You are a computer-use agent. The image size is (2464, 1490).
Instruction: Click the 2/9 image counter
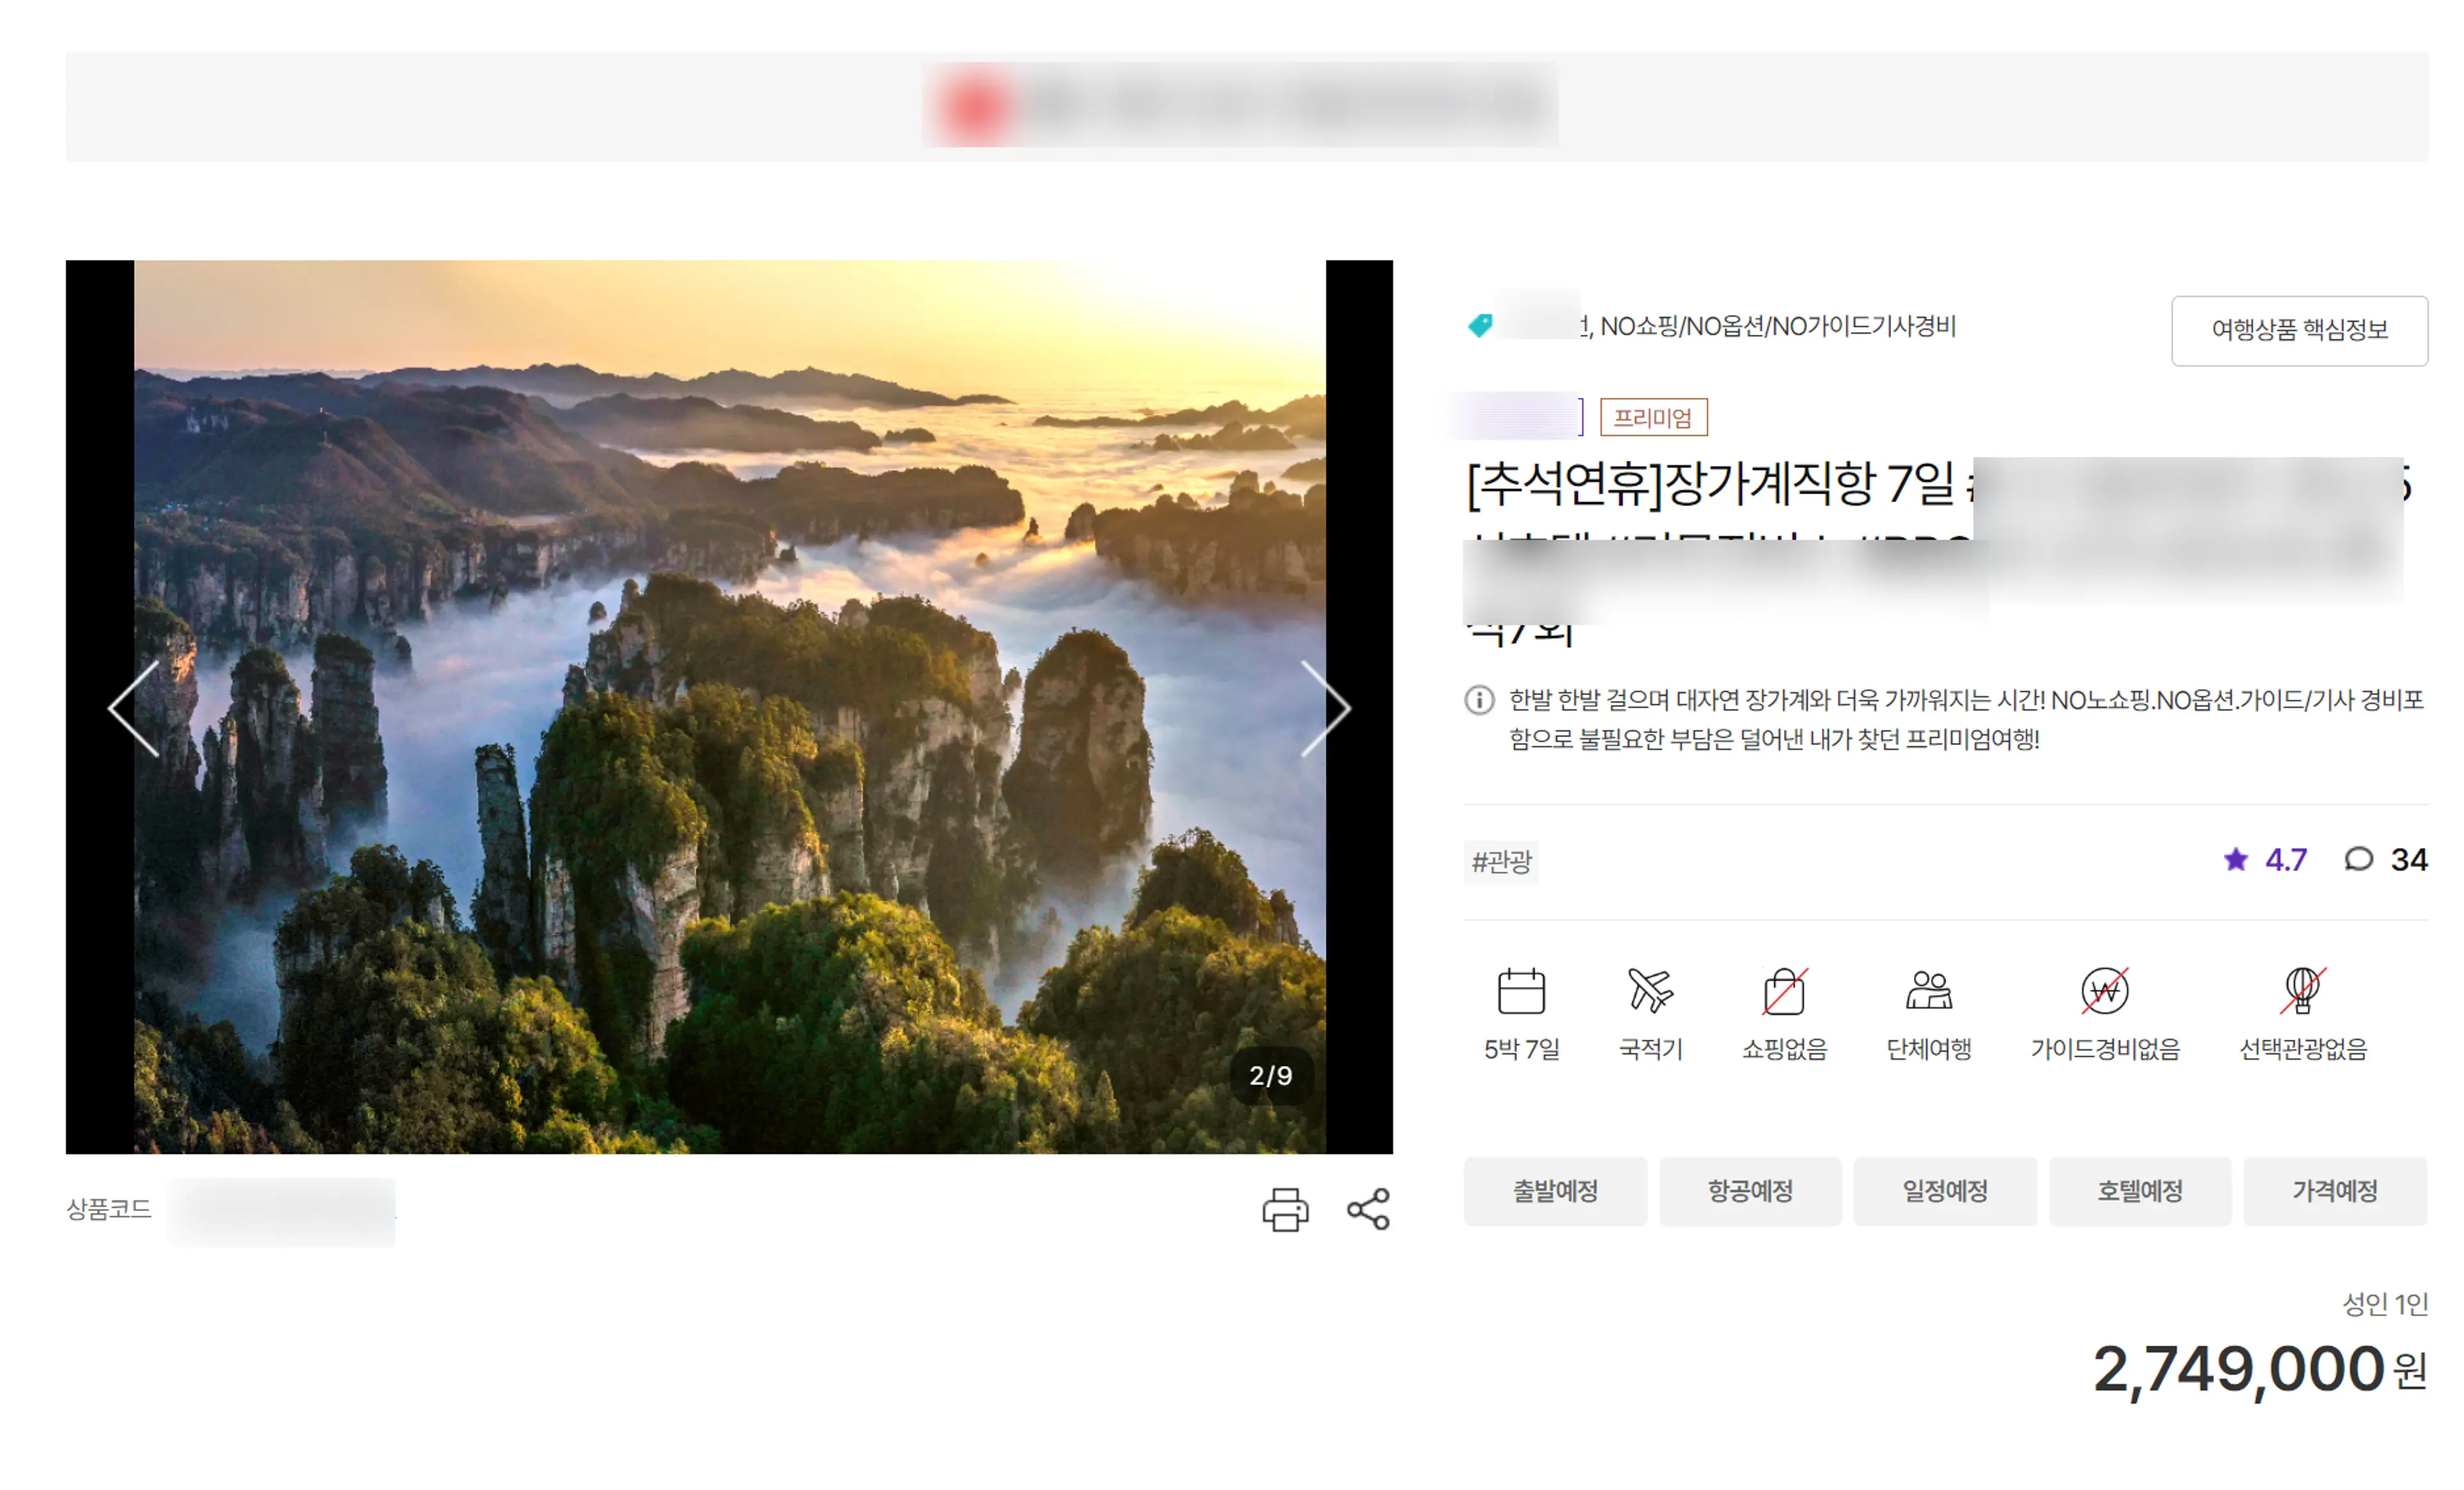pyautogui.click(x=1270, y=1076)
